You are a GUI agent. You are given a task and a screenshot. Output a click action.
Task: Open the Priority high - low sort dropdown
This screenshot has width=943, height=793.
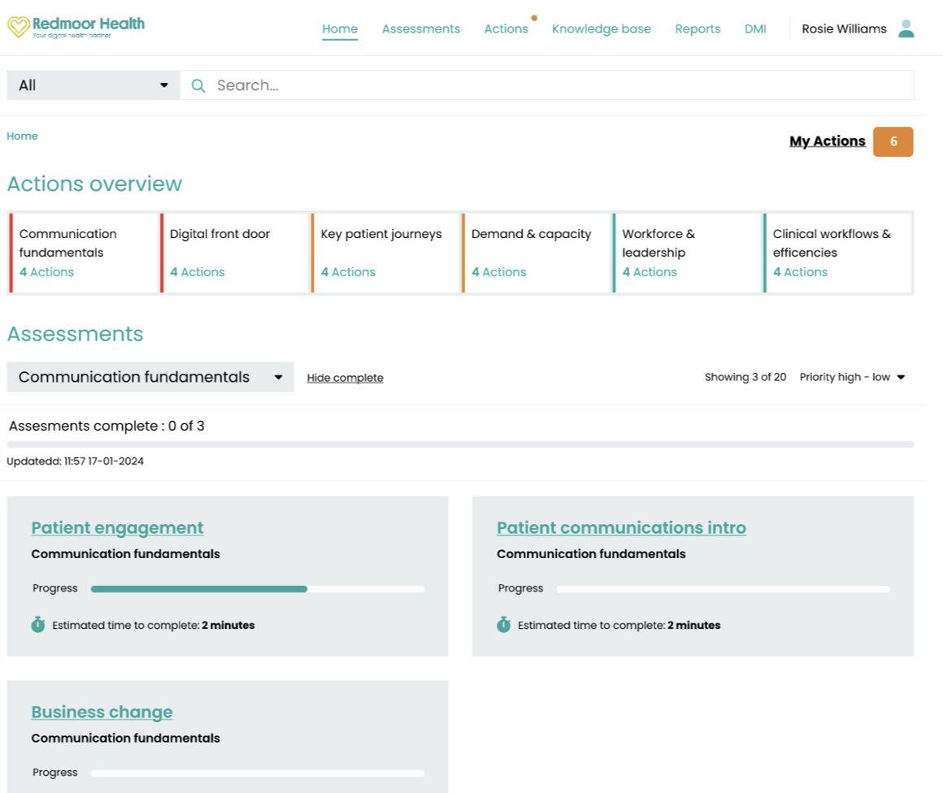(852, 377)
